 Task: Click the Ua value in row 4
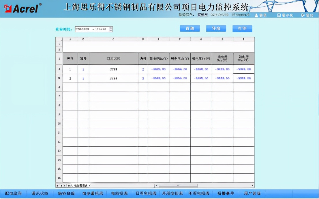pos(158,69)
